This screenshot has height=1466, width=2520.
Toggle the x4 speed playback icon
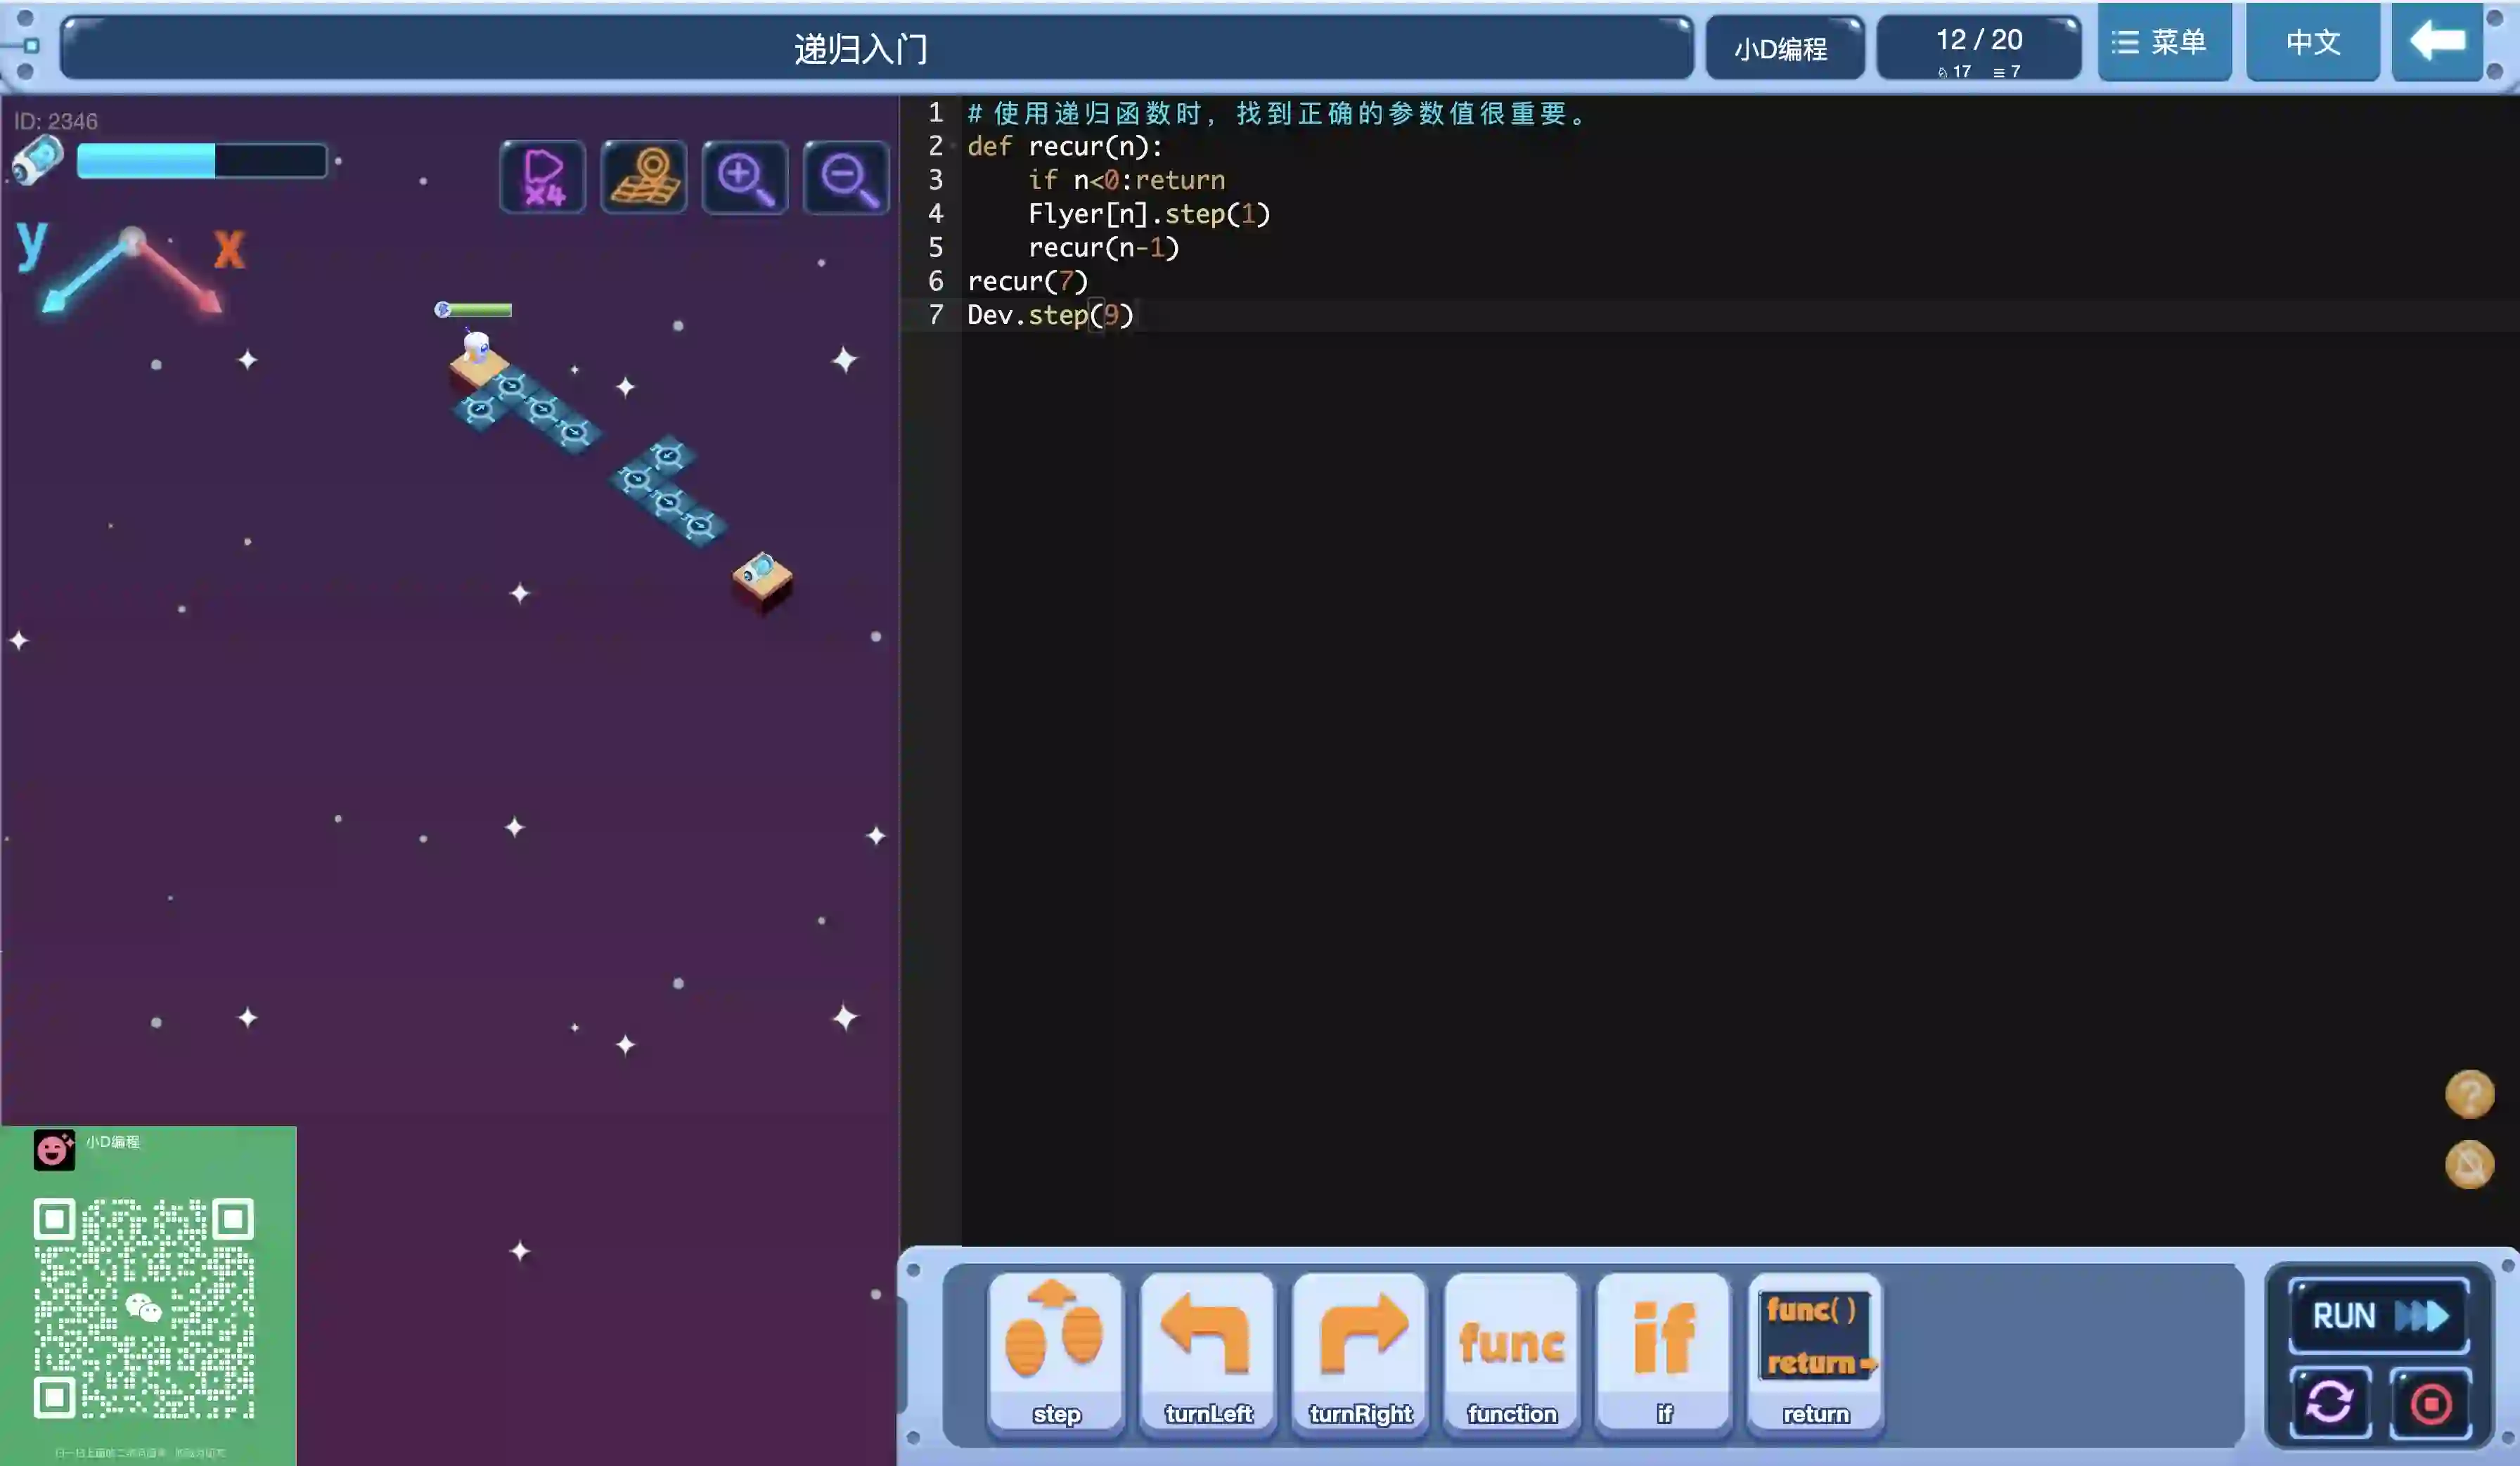[543, 178]
